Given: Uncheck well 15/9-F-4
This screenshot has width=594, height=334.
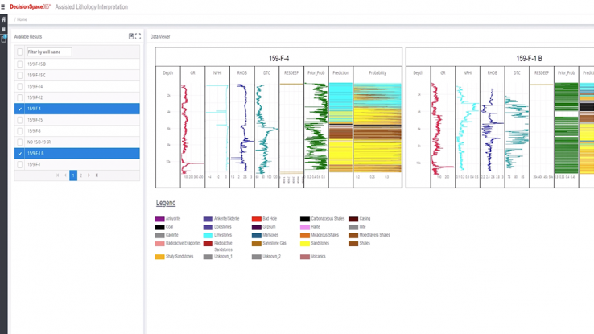Looking at the screenshot, I should 20,109.
